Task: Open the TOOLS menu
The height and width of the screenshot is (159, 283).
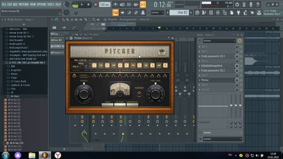Action: 50,4
